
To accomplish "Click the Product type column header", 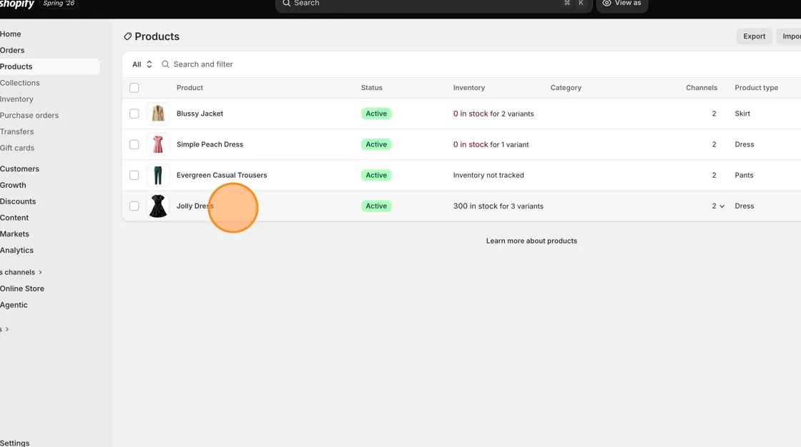I will coord(756,88).
